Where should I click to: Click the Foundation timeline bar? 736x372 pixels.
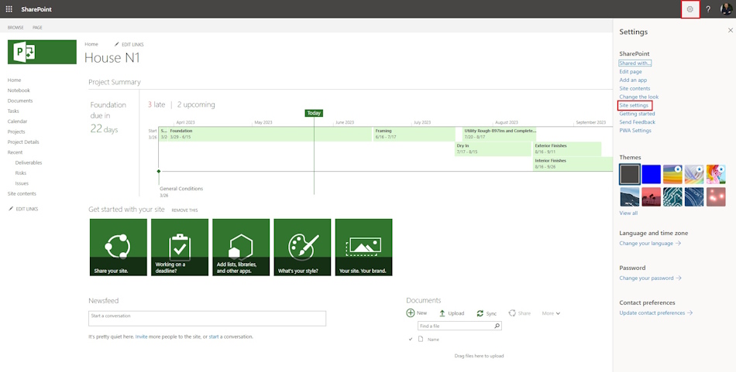click(x=270, y=134)
